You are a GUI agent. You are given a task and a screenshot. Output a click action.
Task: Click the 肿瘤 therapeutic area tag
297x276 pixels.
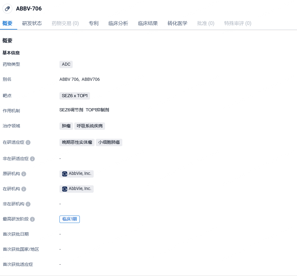coord(66,126)
